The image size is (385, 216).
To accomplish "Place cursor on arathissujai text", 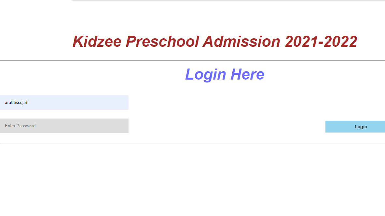I will pyautogui.click(x=16, y=103).
